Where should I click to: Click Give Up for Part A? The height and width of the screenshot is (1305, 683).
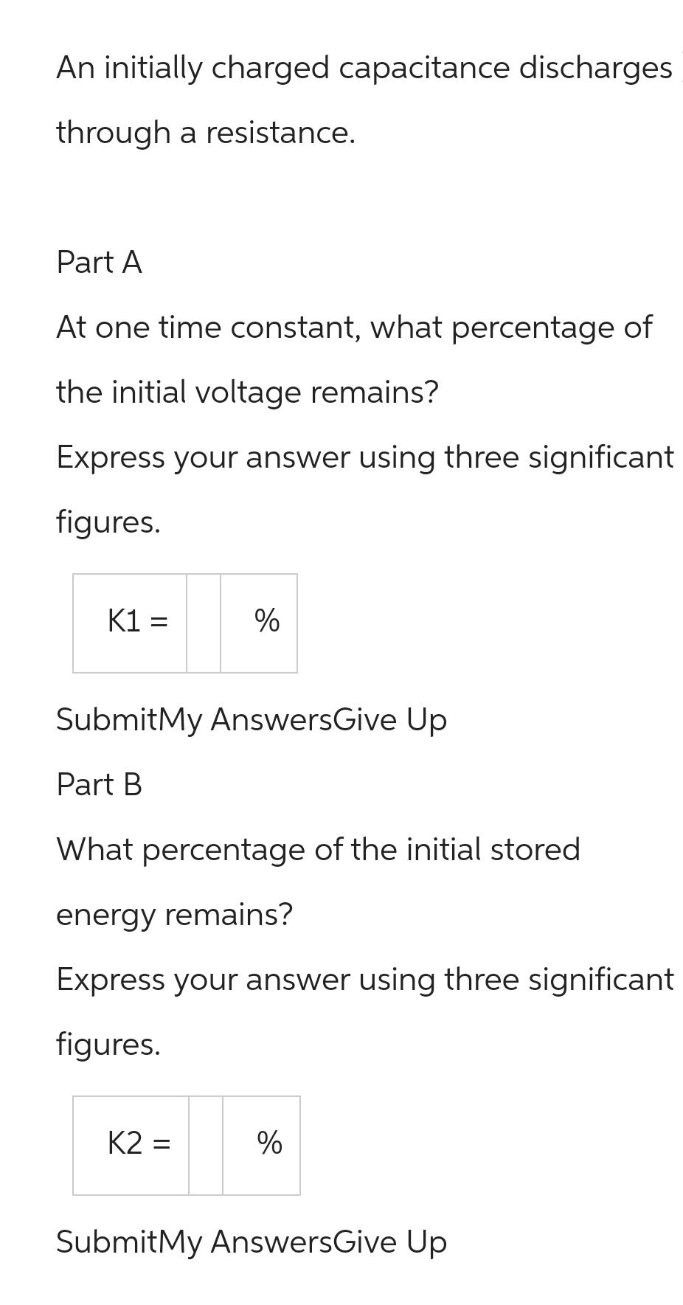pyautogui.click(x=389, y=719)
